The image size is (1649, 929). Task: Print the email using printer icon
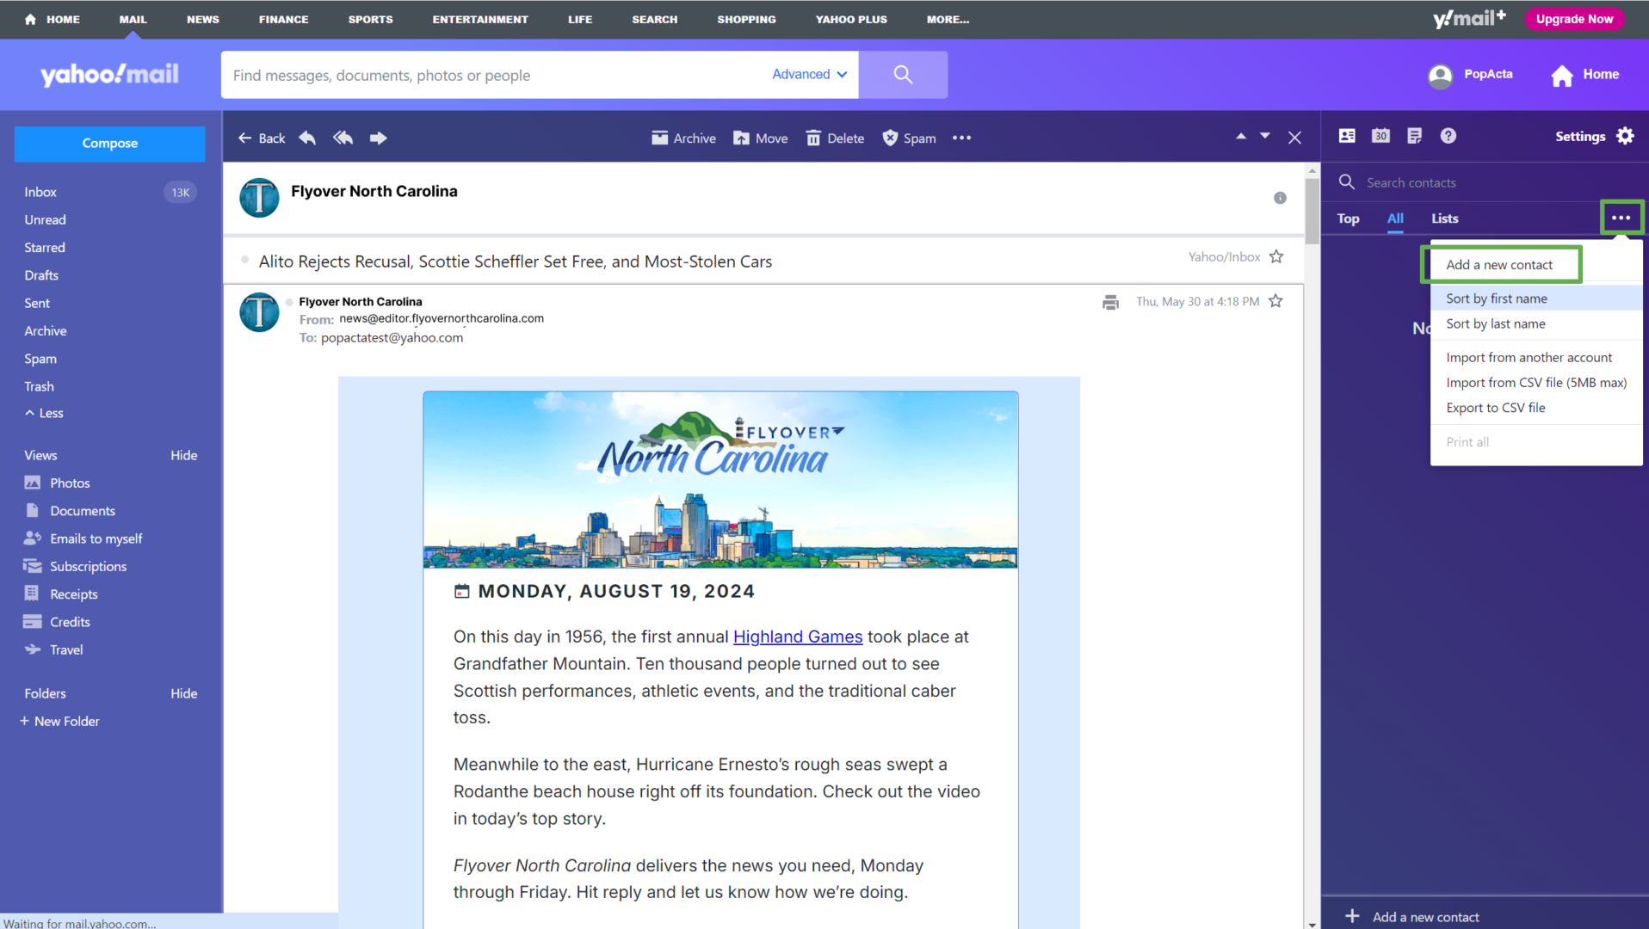(x=1110, y=302)
